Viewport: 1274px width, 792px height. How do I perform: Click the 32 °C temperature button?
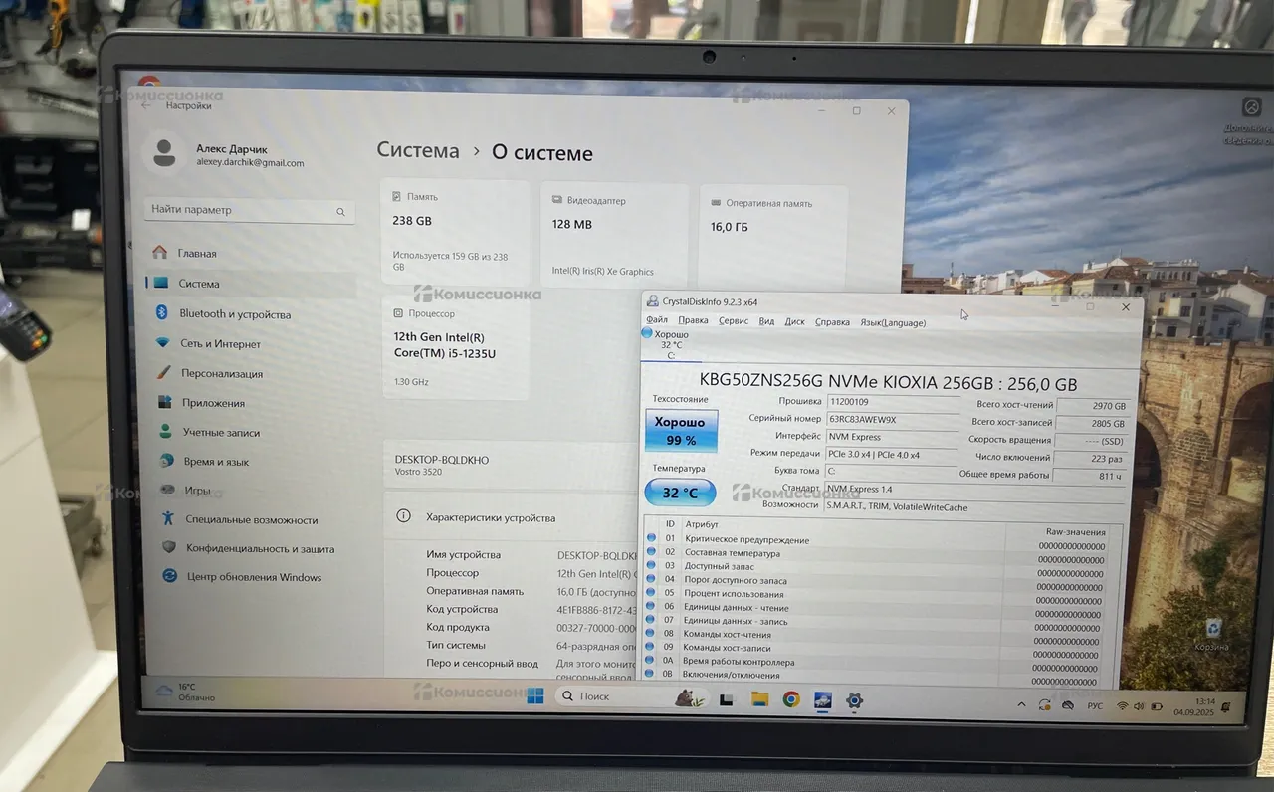tap(679, 493)
